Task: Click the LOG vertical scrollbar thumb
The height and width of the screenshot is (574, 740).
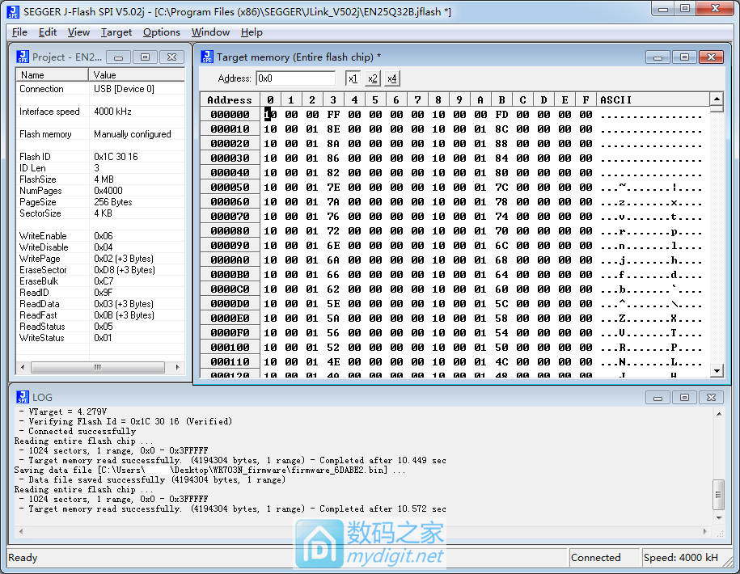Action: tap(719, 495)
